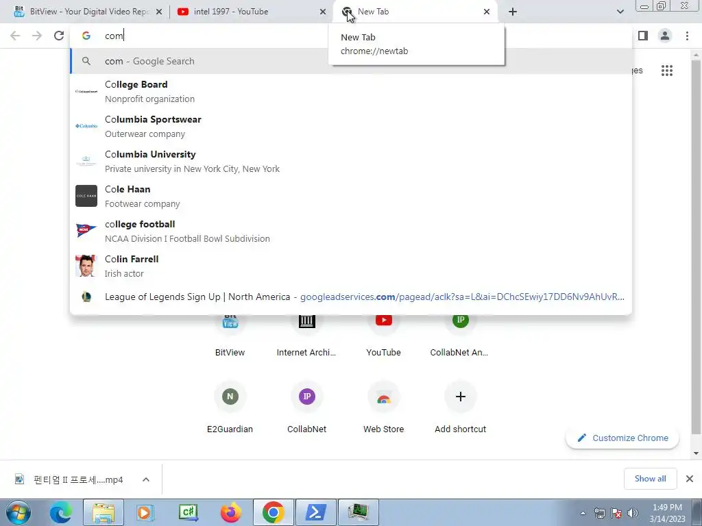702x526 pixels.
Task: Close the New Tab tab
Action: (487, 12)
